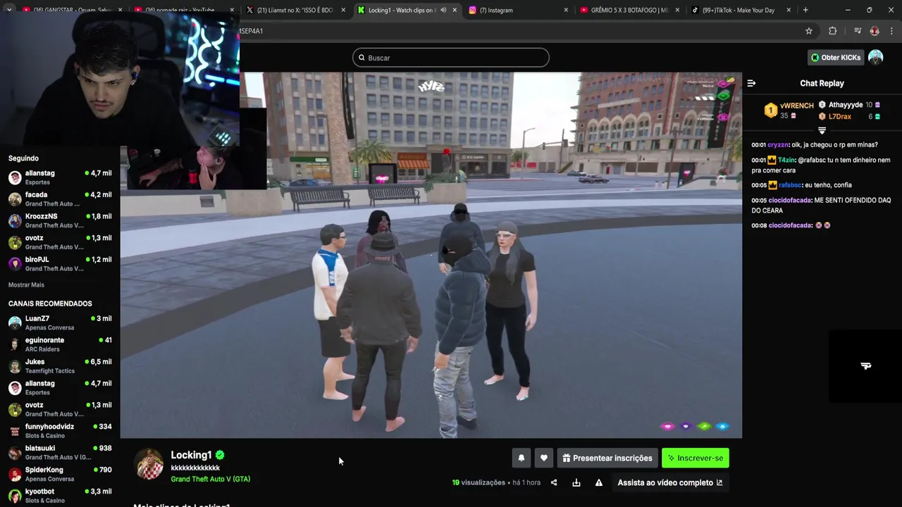
Task: Click the verified badge next to Locking1
Action: (x=220, y=455)
